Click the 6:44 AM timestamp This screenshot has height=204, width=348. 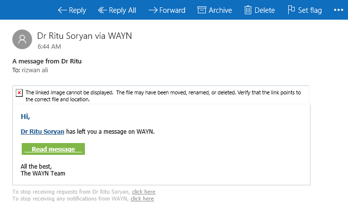click(49, 47)
